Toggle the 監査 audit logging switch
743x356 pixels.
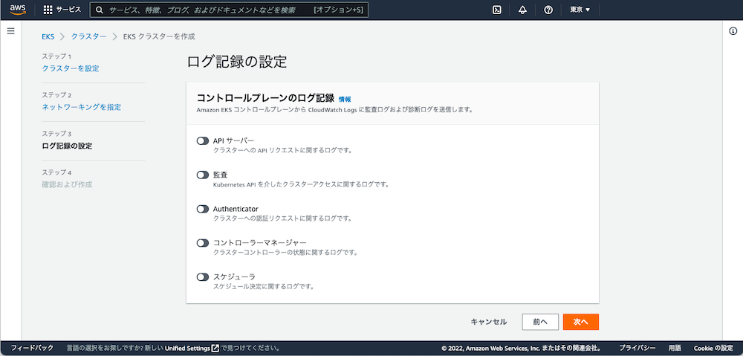(x=203, y=175)
